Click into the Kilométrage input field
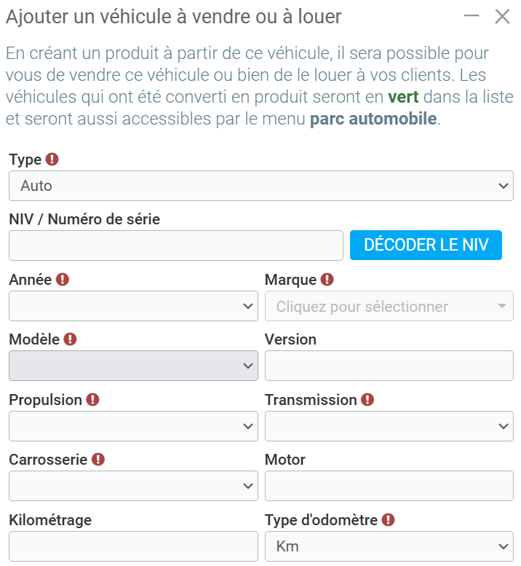Viewport: 521px width, 566px height. click(x=133, y=546)
